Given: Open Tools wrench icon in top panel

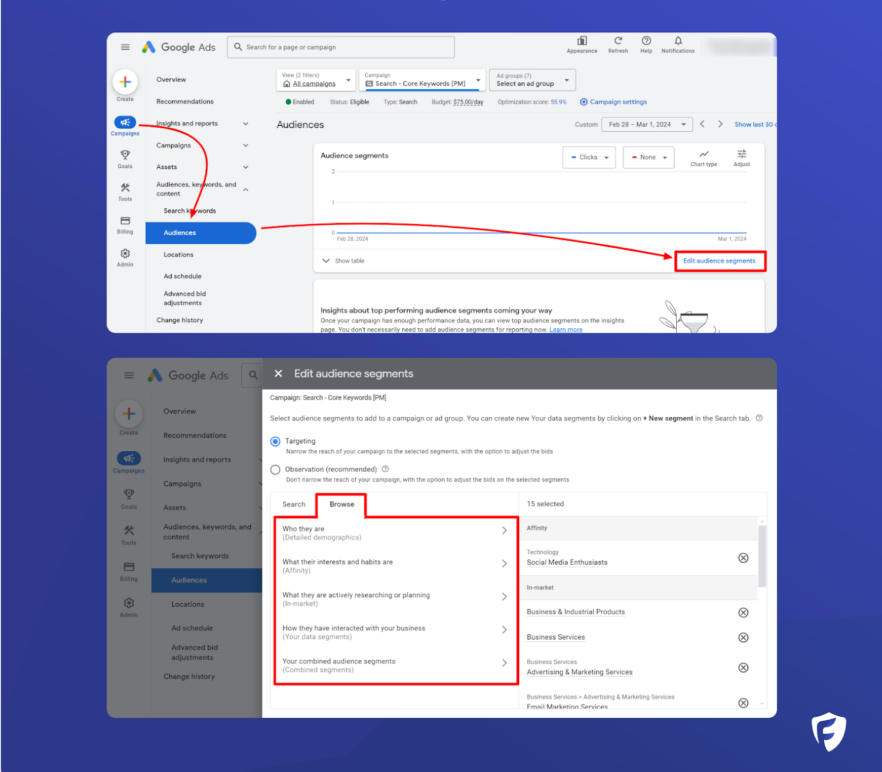Looking at the screenshot, I should (x=125, y=188).
